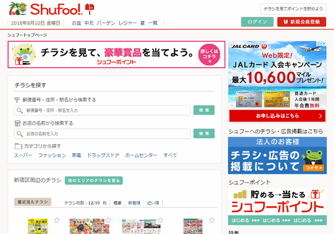Click the お申し込みはこちら red button in JAL ad
This screenshot has height=234, width=334.
click(277, 116)
